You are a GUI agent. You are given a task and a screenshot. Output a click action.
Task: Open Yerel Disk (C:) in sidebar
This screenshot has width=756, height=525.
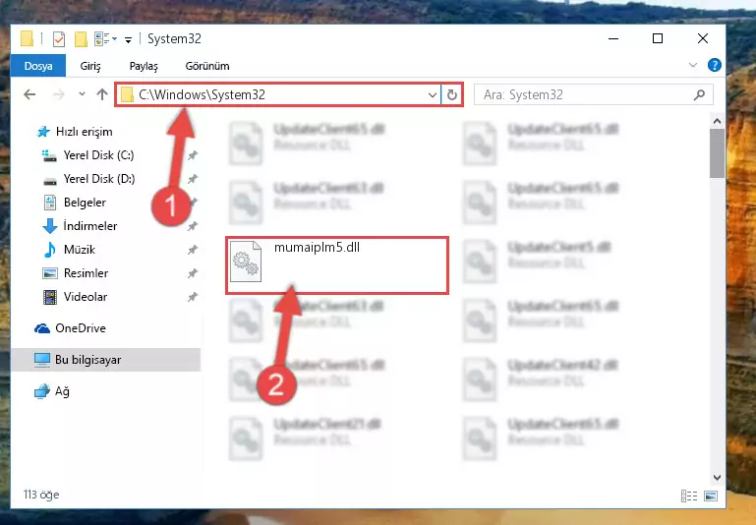98,155
